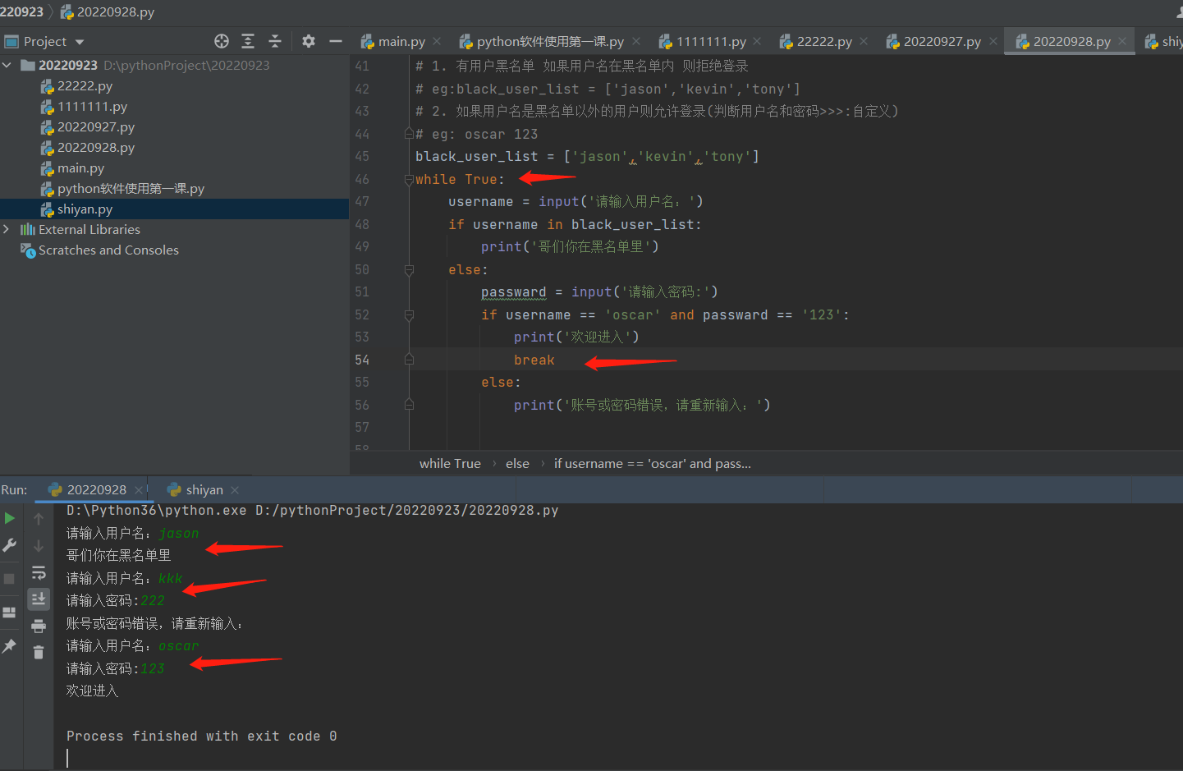Rerun 20220928 with the green play icon

point(10,518)
